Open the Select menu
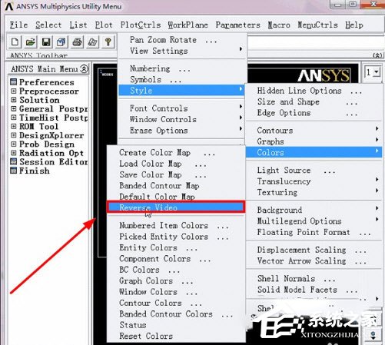Viewport: 385px width, 345px height. (x=48, y=25)
